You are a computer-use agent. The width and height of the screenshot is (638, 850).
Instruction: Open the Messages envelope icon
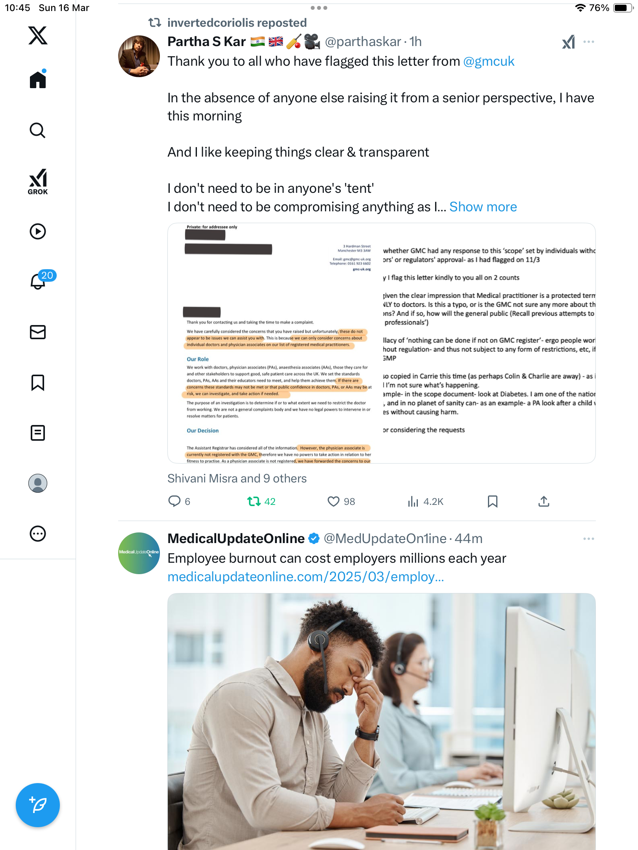pos(38,332)
